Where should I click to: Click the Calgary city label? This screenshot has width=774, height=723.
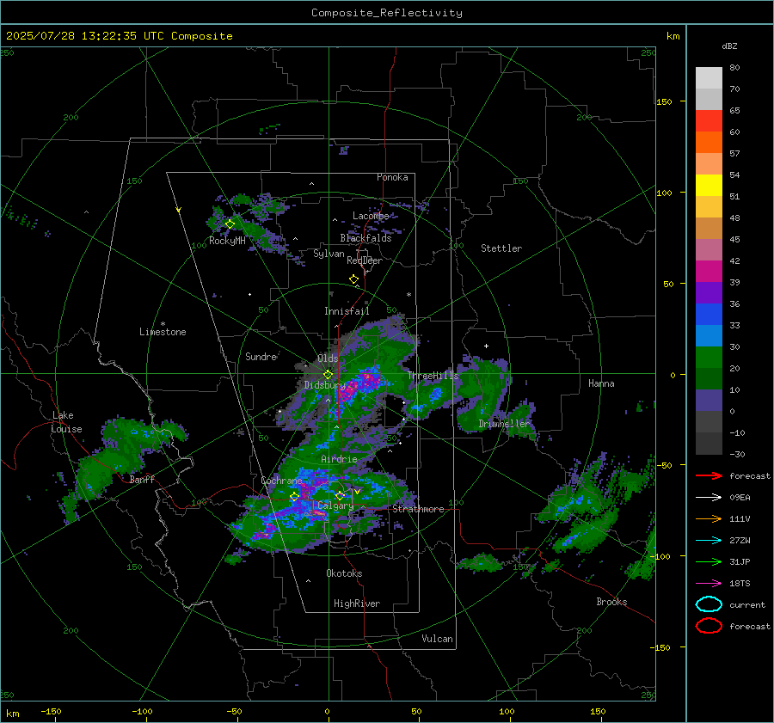pos(335,505)
